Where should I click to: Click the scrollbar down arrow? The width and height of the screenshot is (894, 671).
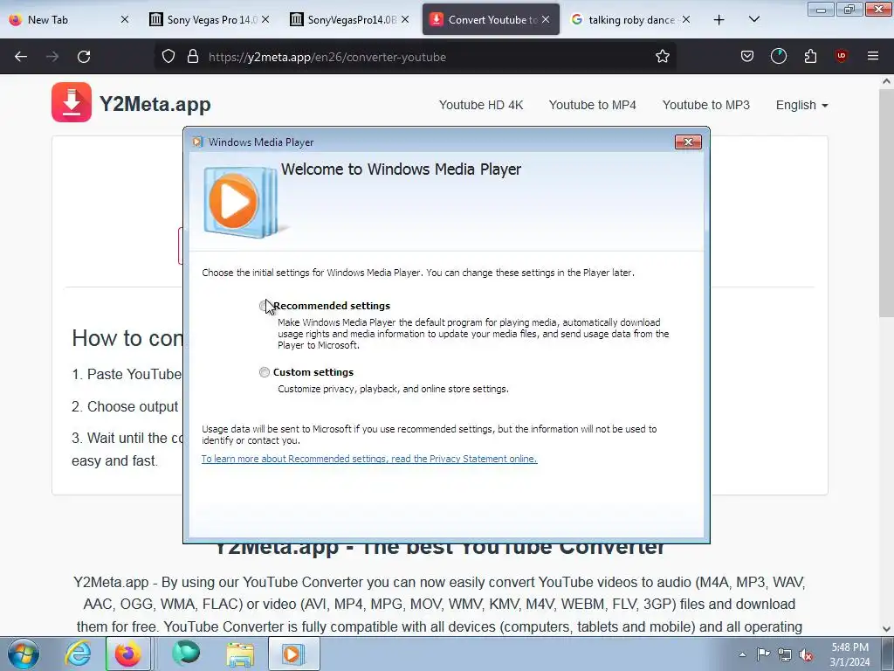(886, 629)
